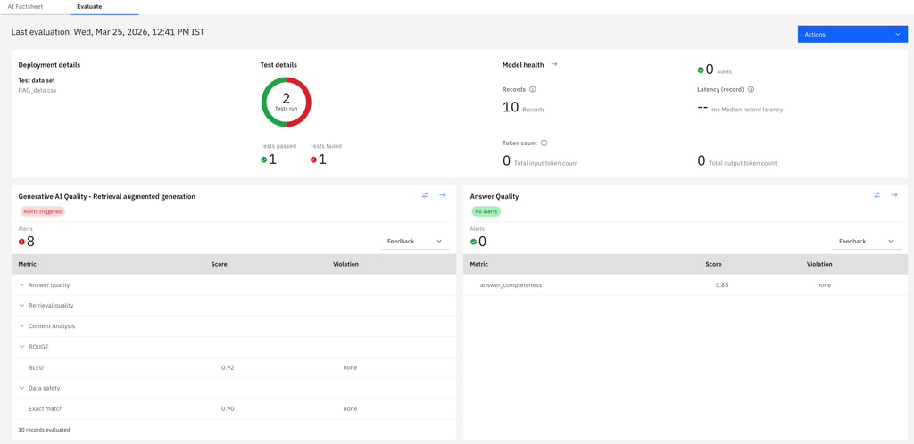Click the BLEU metric row label
This screenshot has height=444, width=914.
point(36,367)
